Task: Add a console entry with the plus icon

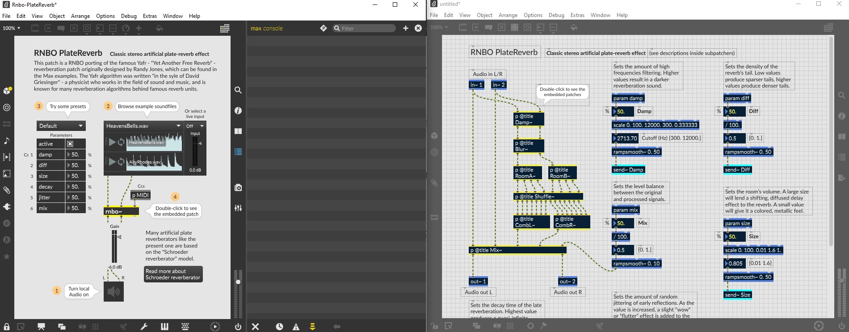Action: click(406, 28)
